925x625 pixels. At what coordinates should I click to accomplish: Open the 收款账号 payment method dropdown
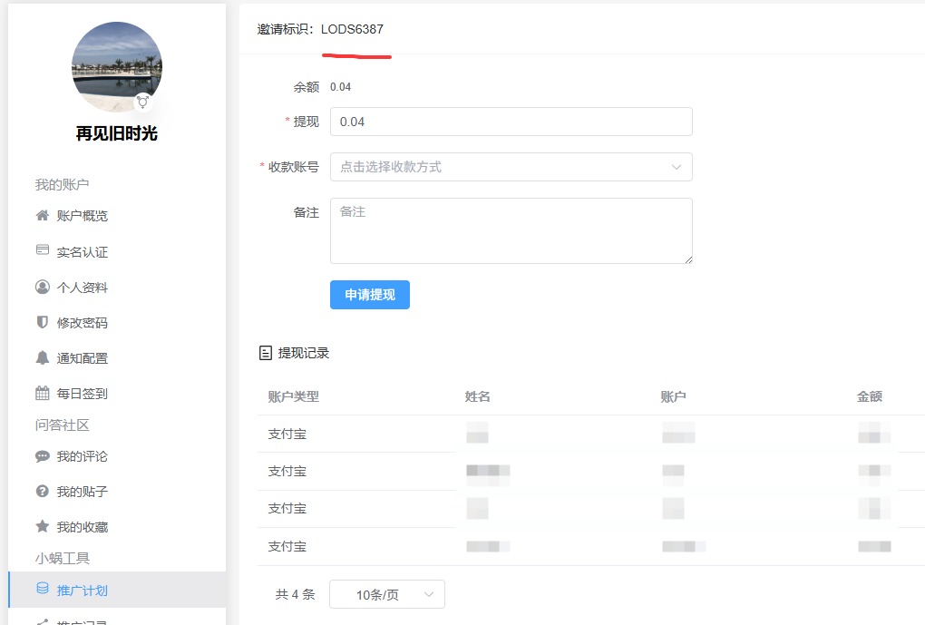point(499,167)
